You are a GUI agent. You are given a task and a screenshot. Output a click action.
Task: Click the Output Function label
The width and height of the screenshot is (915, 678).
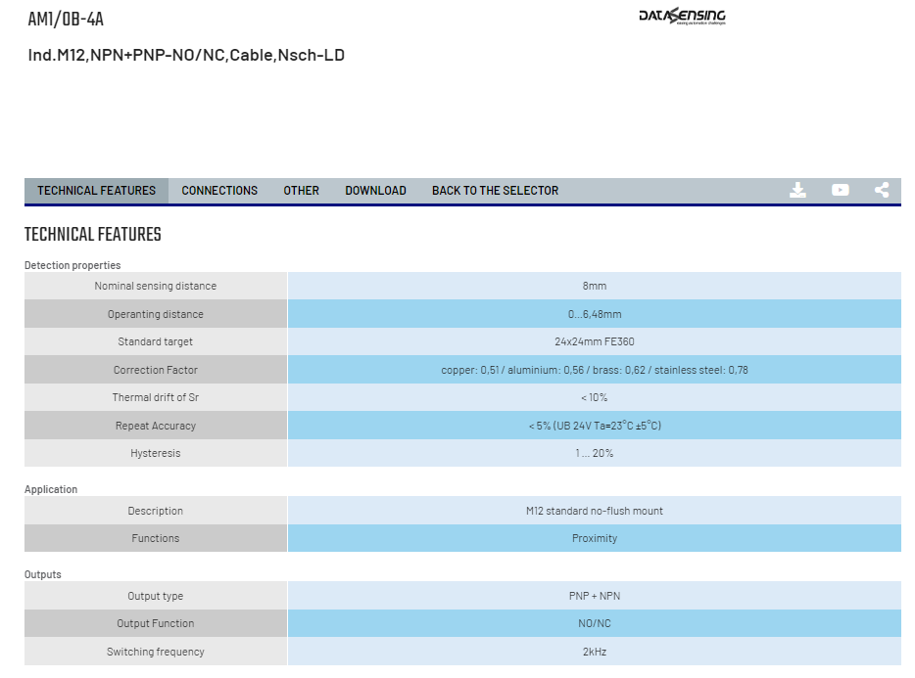coord(155,623)
